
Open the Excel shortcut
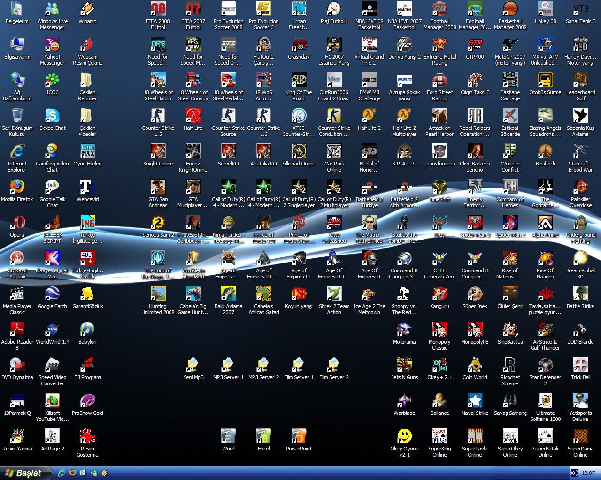[263, 437]
